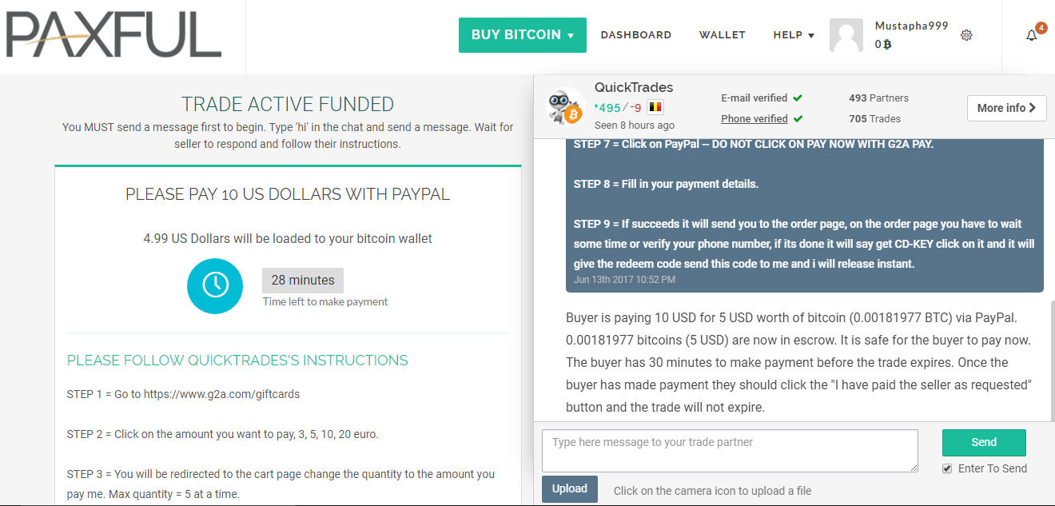Open the QuickTrades seller profile name
Screen dimensions: 1055x506
pos(634,88)
